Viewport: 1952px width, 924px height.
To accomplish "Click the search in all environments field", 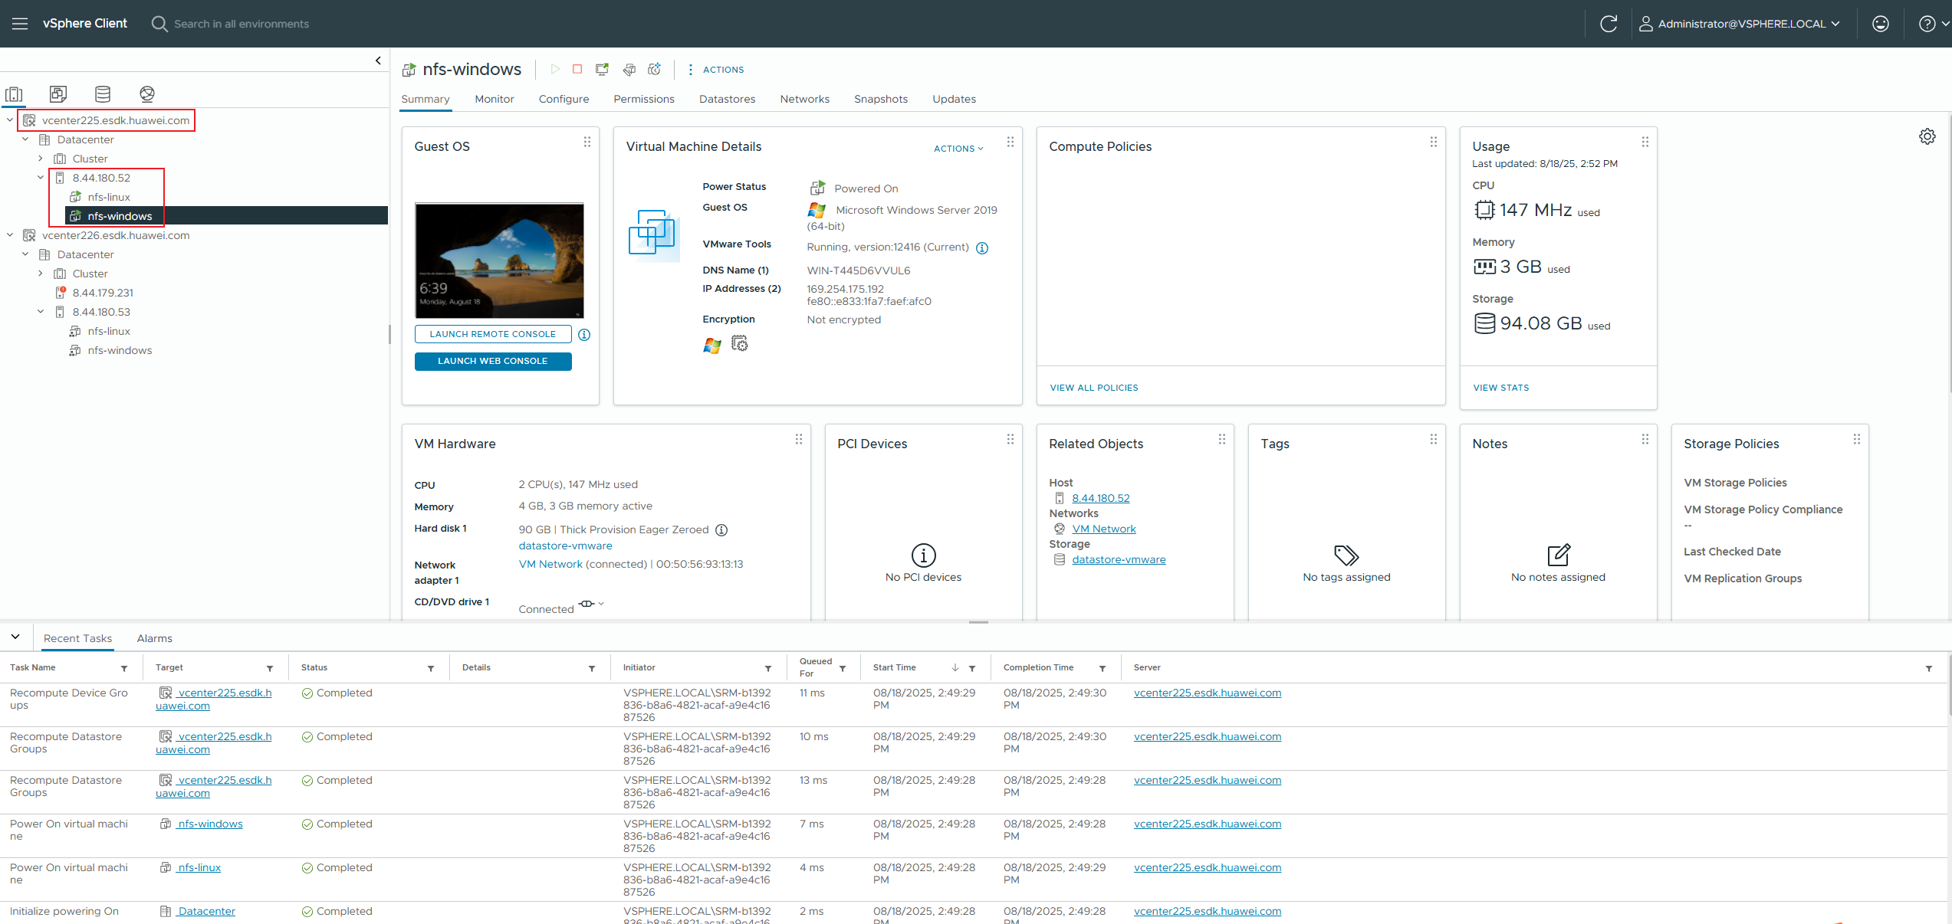I will (x=242, y=24).
